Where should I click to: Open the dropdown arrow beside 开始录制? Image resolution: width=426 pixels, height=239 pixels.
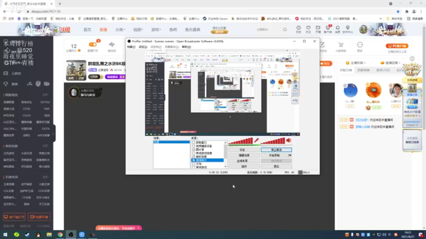(290, 156)
